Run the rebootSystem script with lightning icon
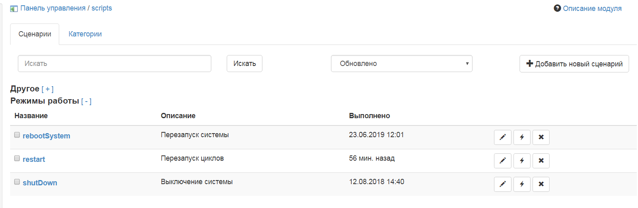The image size is (638, 208). point(522,137)
